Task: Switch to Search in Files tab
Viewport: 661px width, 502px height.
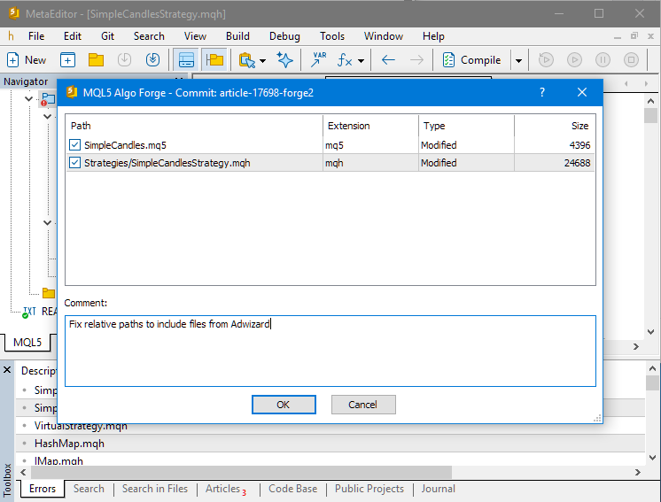Action: (155, 489)
